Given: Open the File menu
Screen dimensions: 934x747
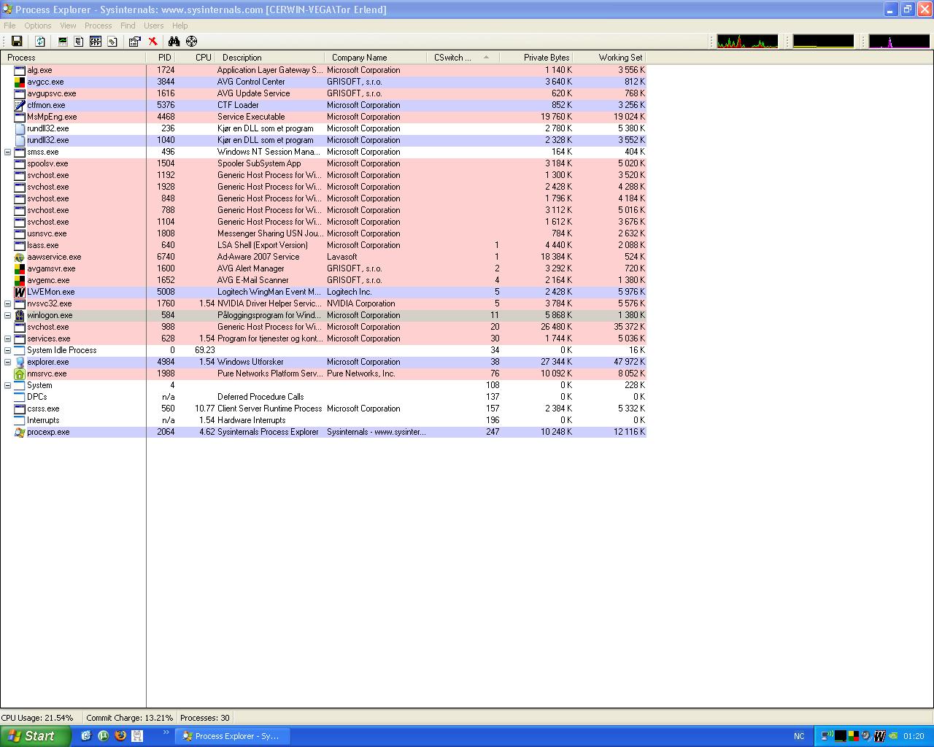Looking at the screenshot, I should click(9, 26).
